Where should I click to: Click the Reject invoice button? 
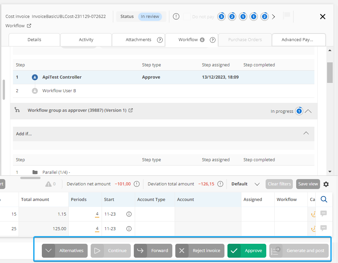click(x=200, y=251)
